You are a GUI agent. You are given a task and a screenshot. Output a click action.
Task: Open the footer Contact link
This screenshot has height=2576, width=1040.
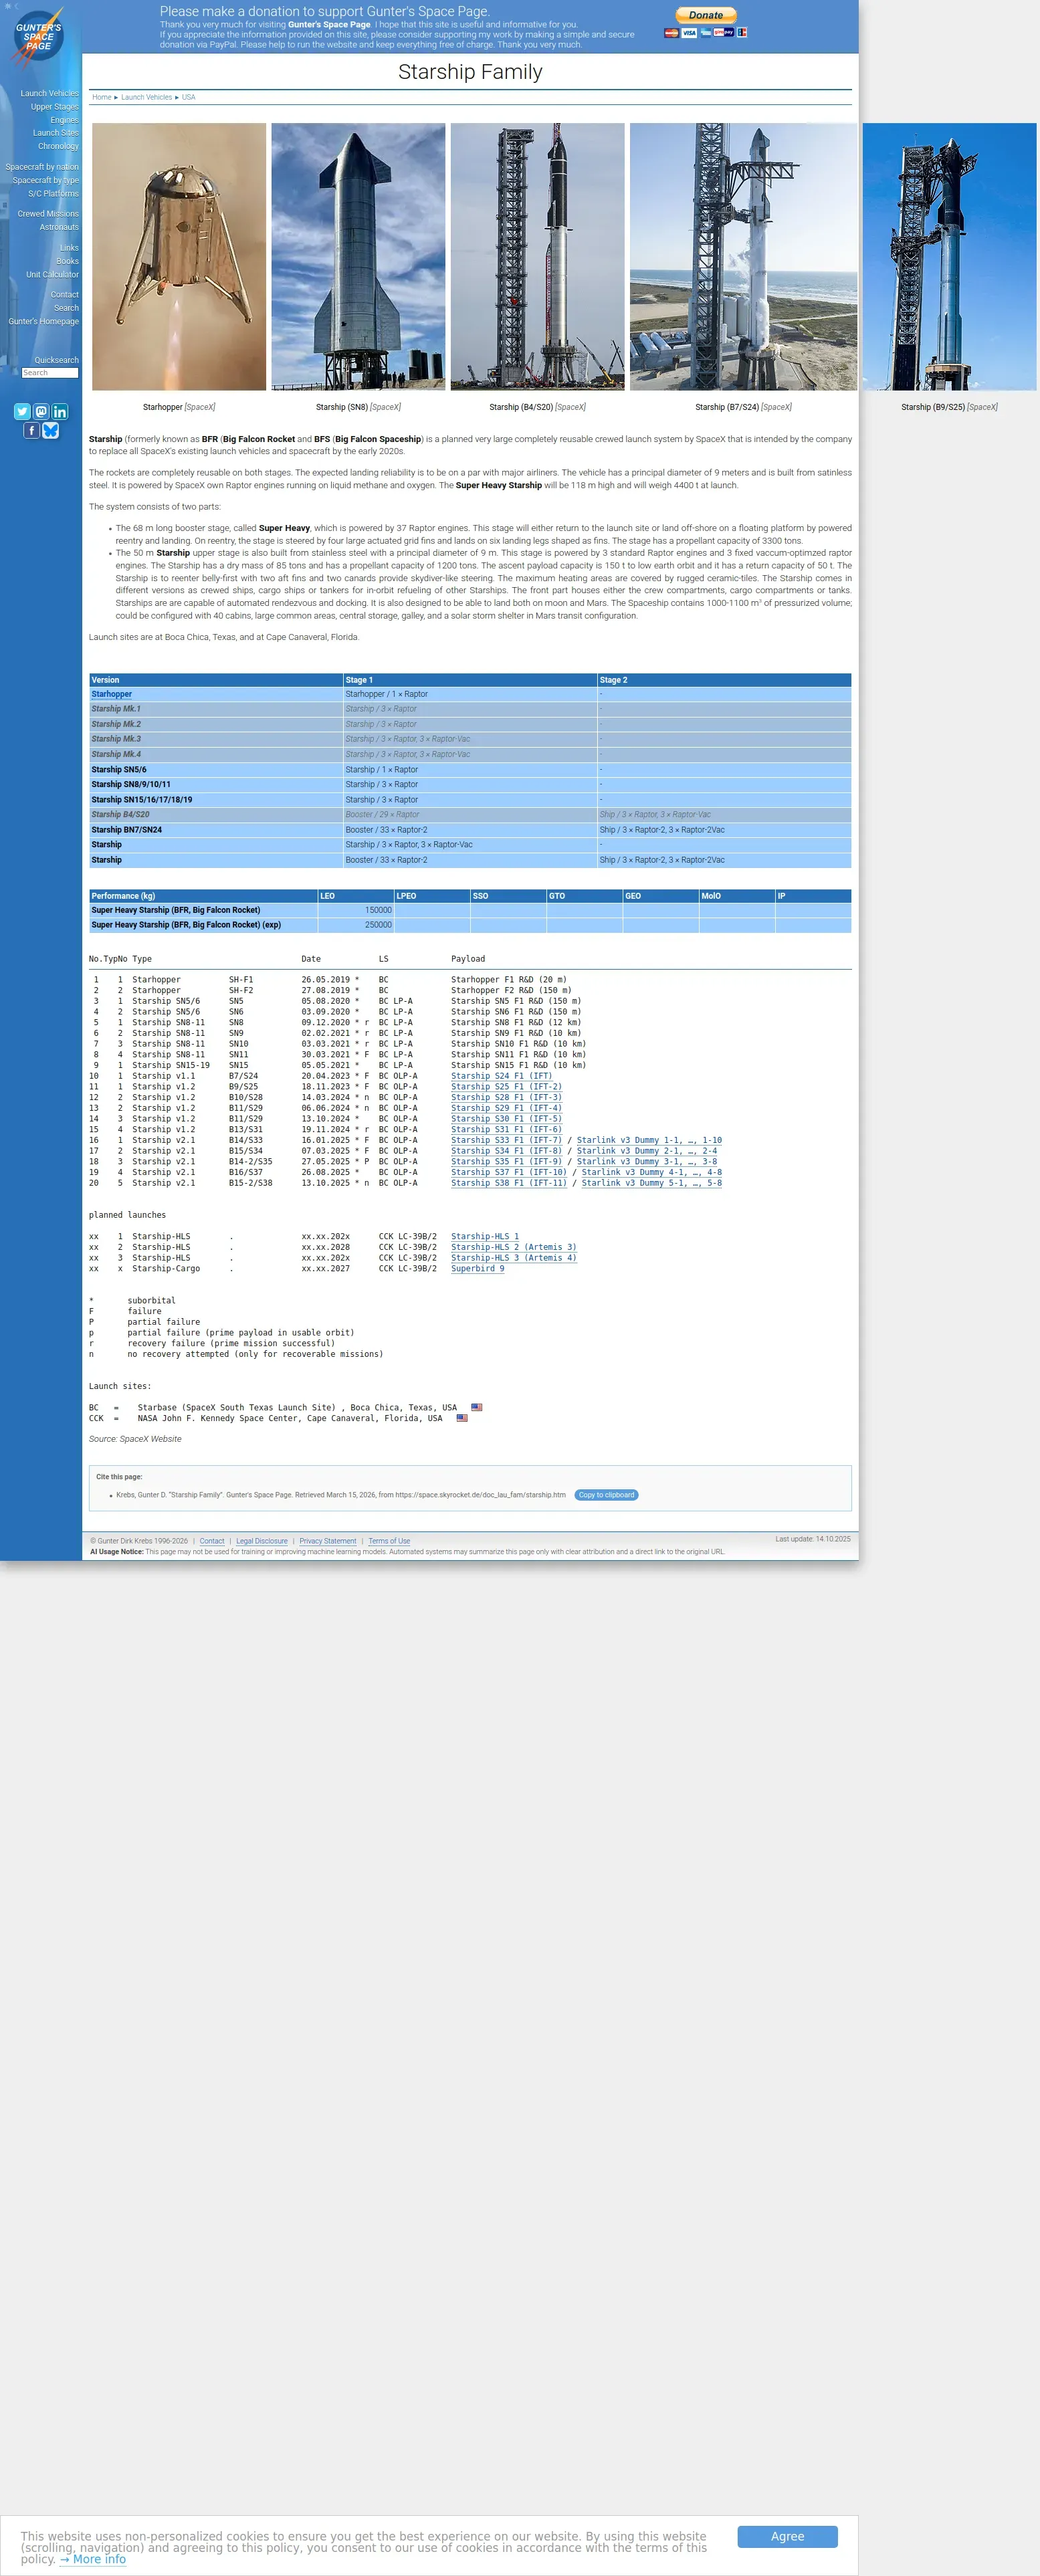click(x=212, y=1541)
